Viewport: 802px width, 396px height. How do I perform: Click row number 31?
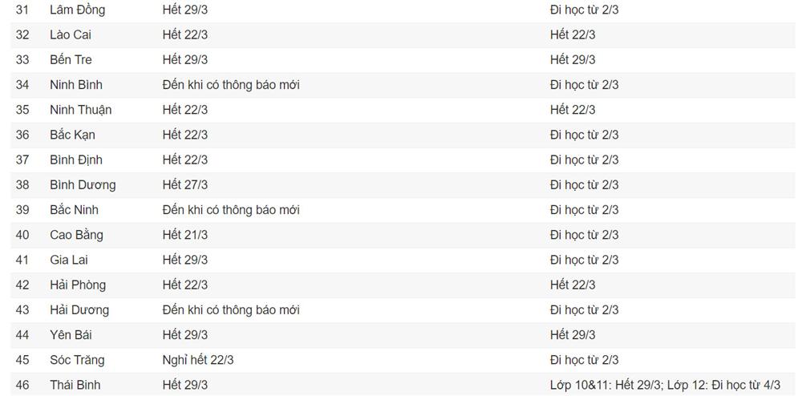[x=22, y=10]
